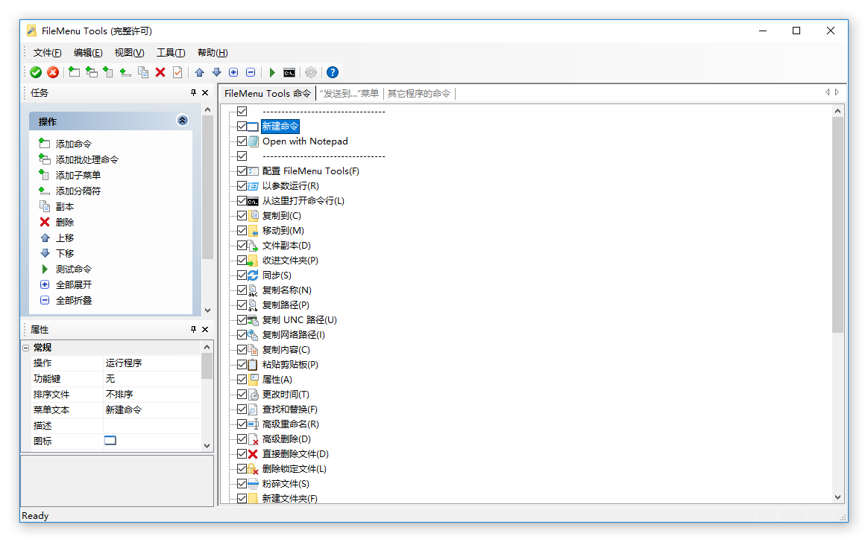Click the Add separator toolbar icon
The width and height of the screenshot is (868, 542).
(x=126, y=72)
